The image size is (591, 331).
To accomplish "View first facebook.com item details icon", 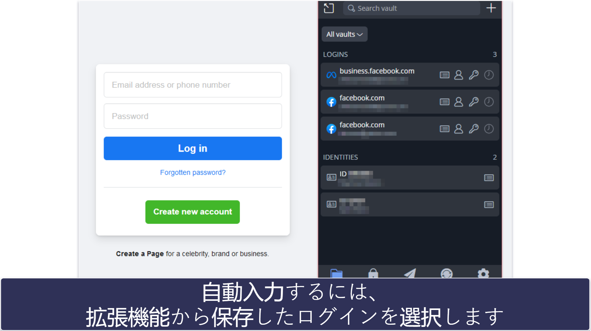I will [x=444, y=102].
